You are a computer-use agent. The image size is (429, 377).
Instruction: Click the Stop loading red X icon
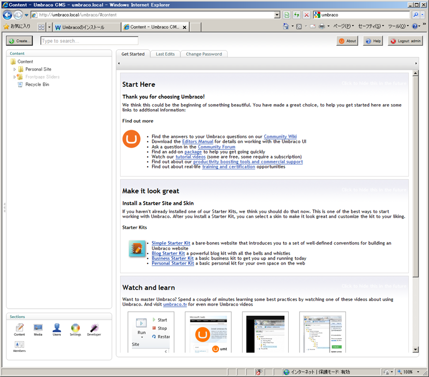click(306, 15)
